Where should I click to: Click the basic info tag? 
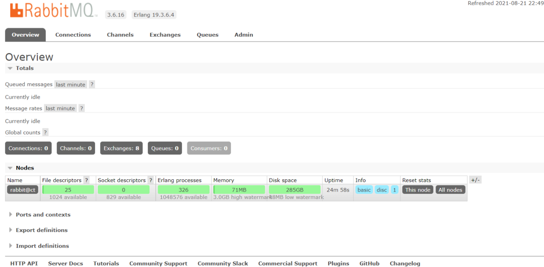[364, 190]
